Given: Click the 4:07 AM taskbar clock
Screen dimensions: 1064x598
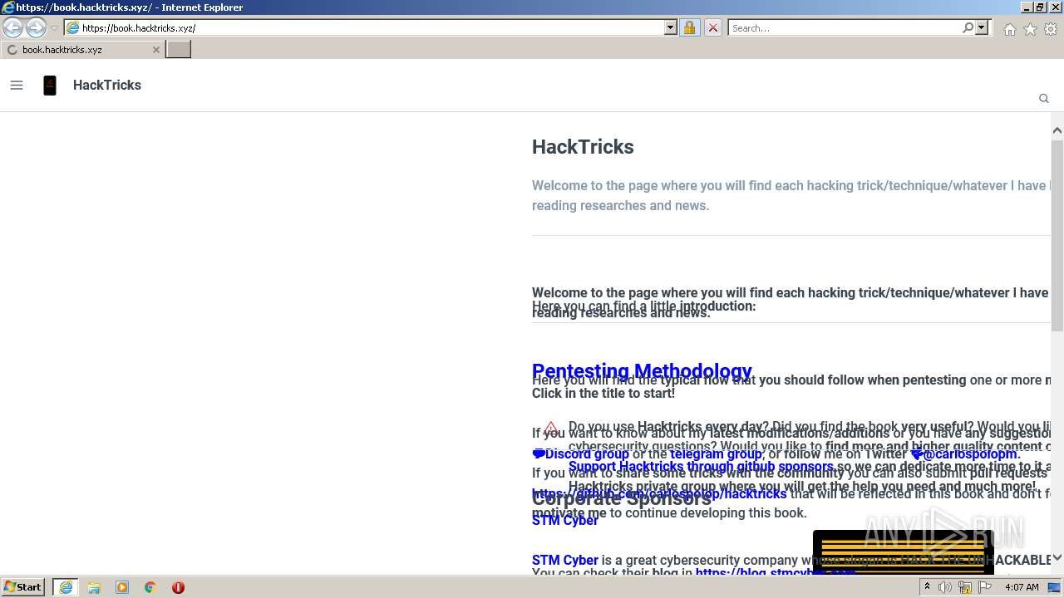Looking at the screenshot, I should (x=1022, y=587).
